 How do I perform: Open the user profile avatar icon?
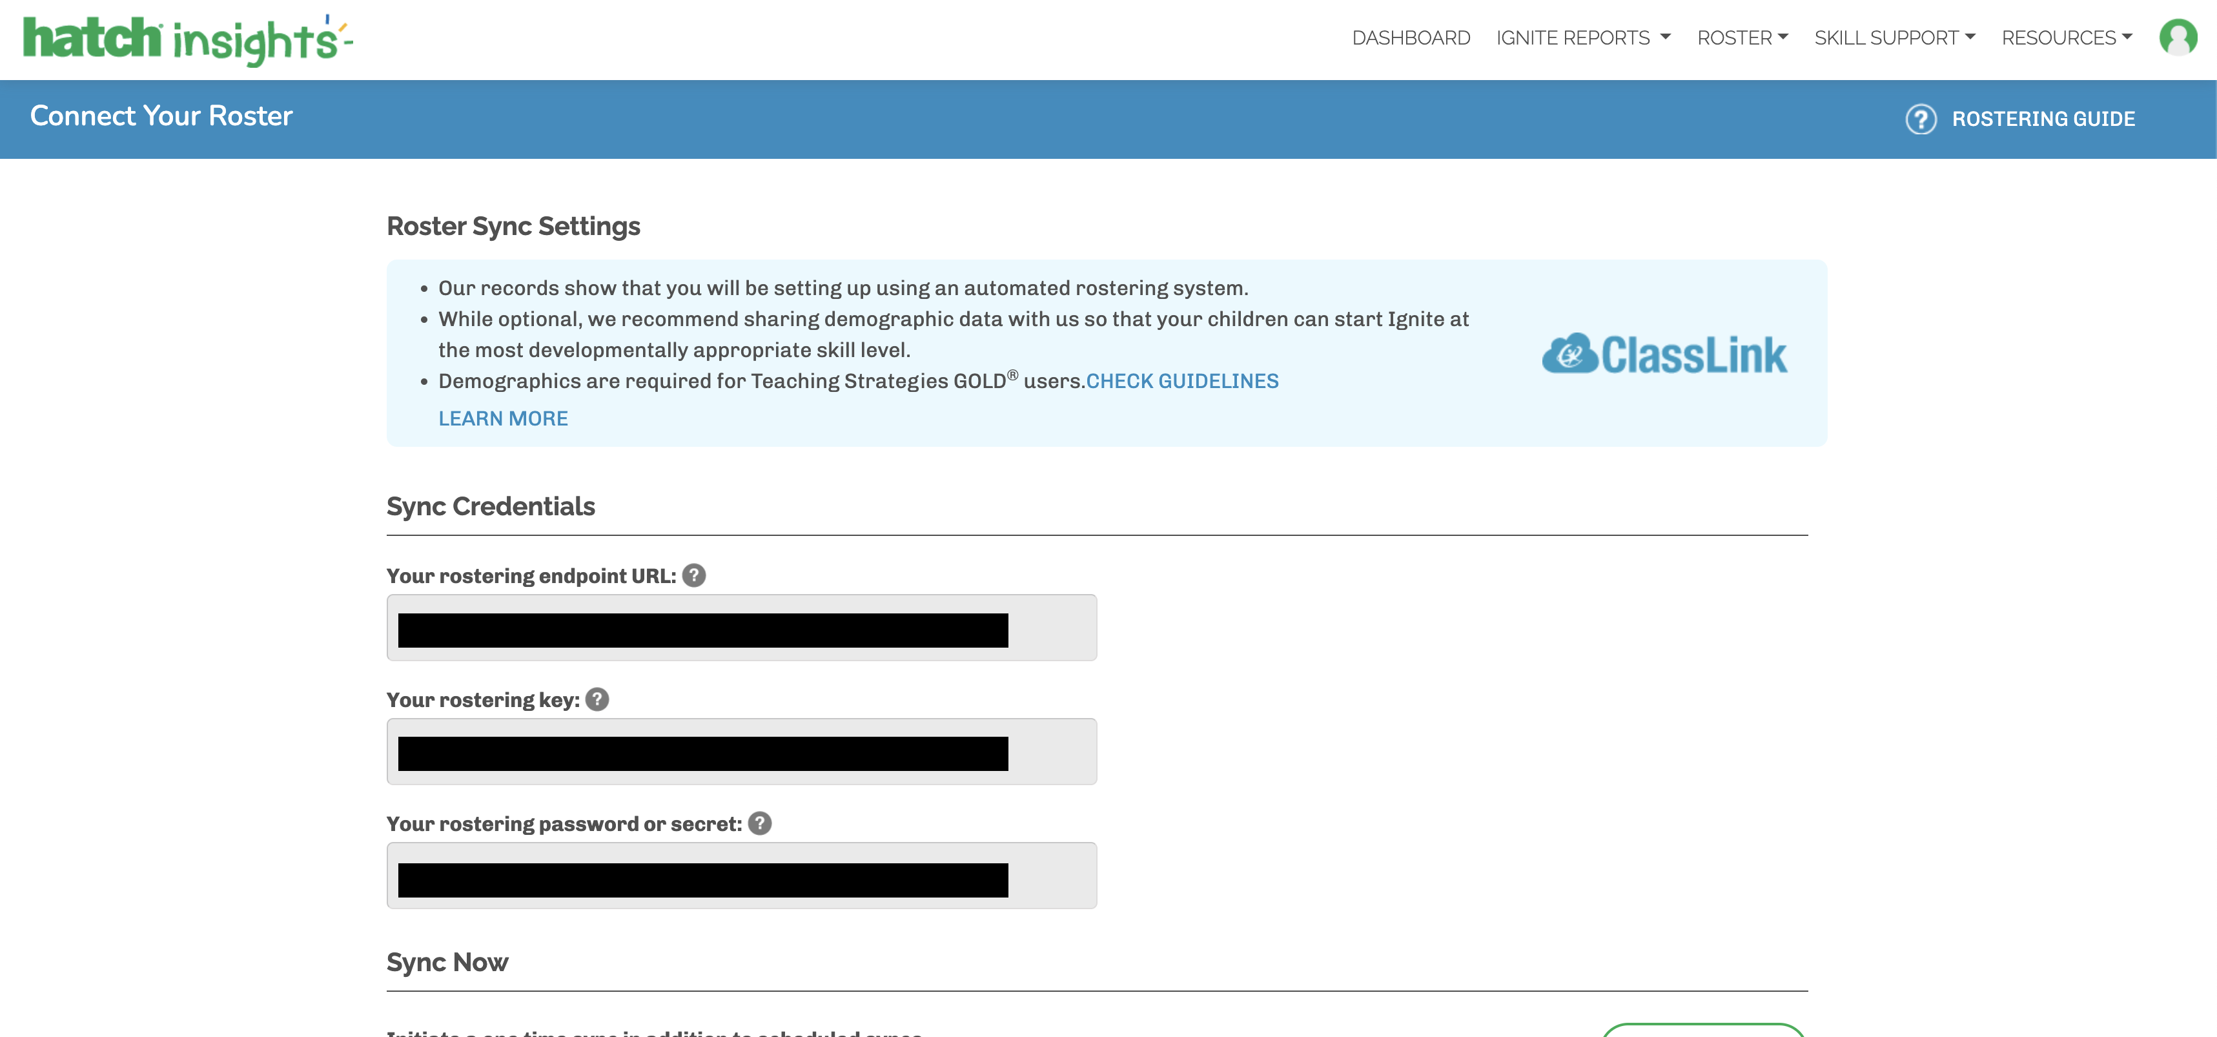[x=2178, y=38]
